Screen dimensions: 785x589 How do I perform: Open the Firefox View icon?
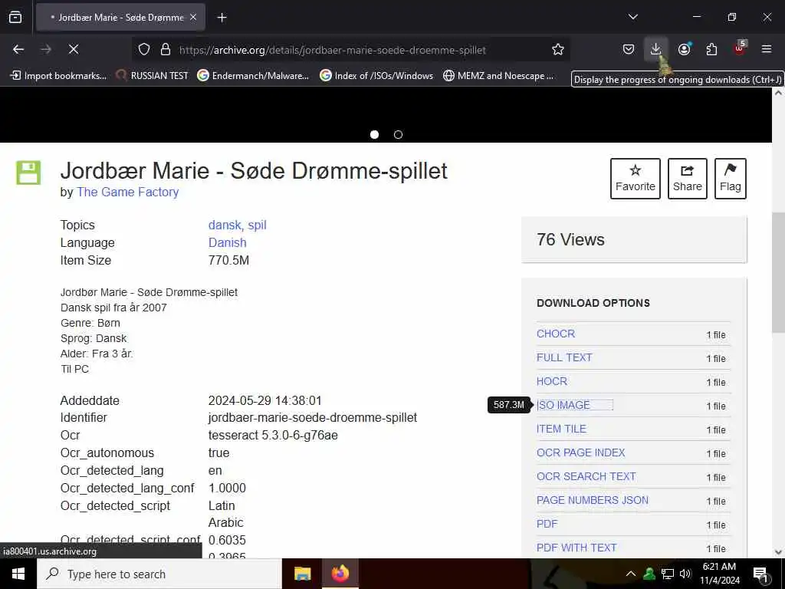click(15, 17)
